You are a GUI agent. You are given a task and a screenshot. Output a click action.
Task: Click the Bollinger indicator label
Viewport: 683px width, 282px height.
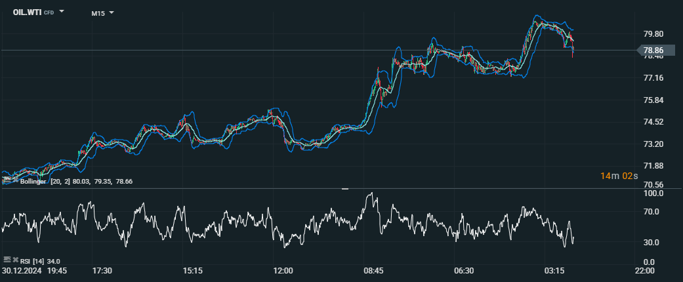pos(33,181)
